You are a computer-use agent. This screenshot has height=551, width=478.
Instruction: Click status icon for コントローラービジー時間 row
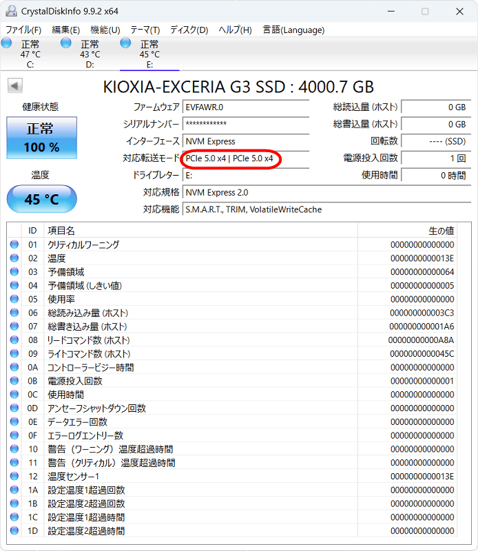pyautogui.click(x=14, y=367)
